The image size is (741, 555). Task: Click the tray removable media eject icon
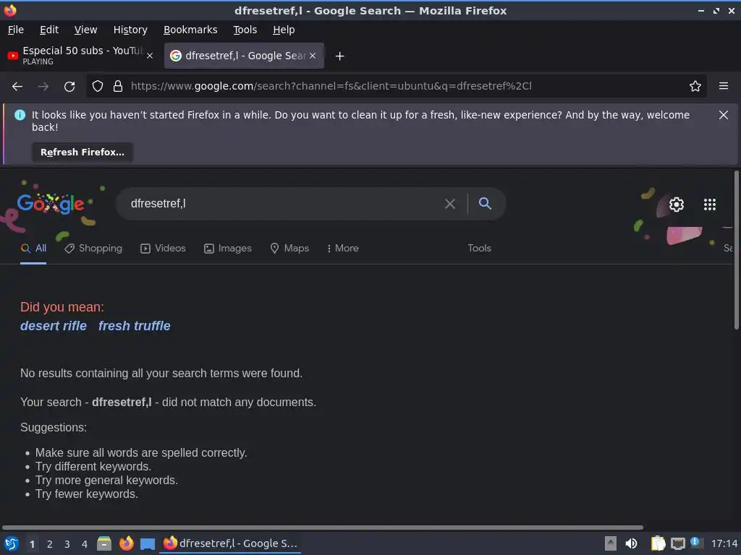click(x=611, y=543)
